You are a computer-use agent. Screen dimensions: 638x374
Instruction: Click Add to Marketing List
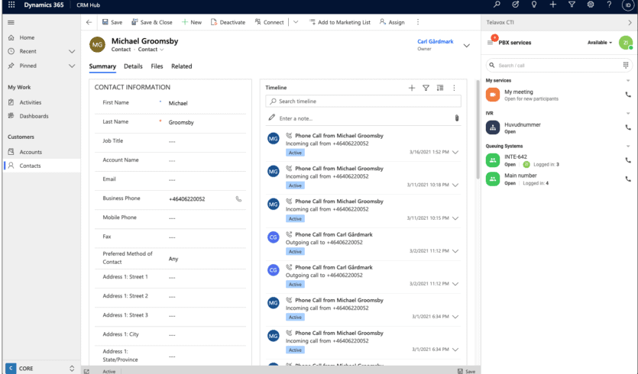coord(340,22)
